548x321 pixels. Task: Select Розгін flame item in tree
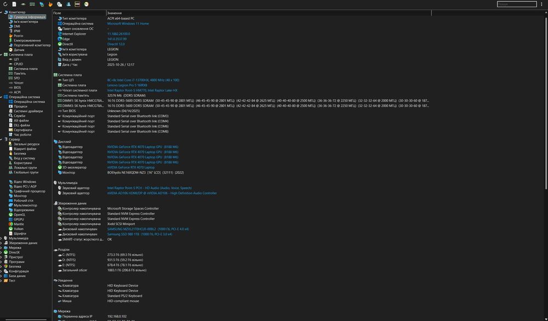coord(16,36)
